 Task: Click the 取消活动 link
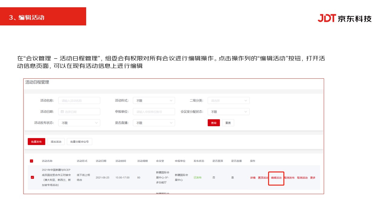pyautogui.click(x=302, y=178)
